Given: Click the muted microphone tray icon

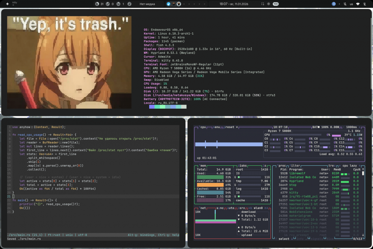Looking at the screenshot, I should pyautogui.click(x=345, y=4).
